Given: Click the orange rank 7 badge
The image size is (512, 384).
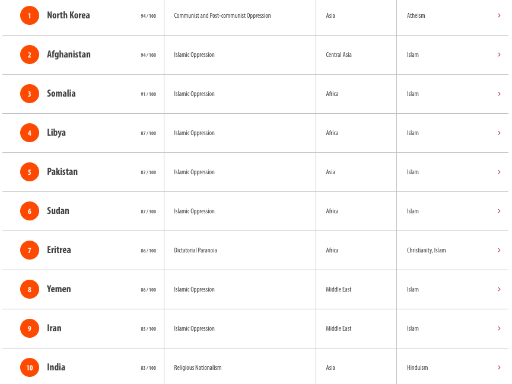Looking at the screenshot, I should click(30, 250).
